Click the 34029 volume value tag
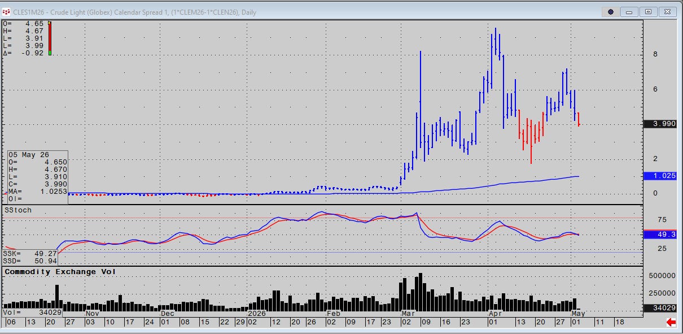The height and width of the screenshot is (334, 683). click(660, 308)
